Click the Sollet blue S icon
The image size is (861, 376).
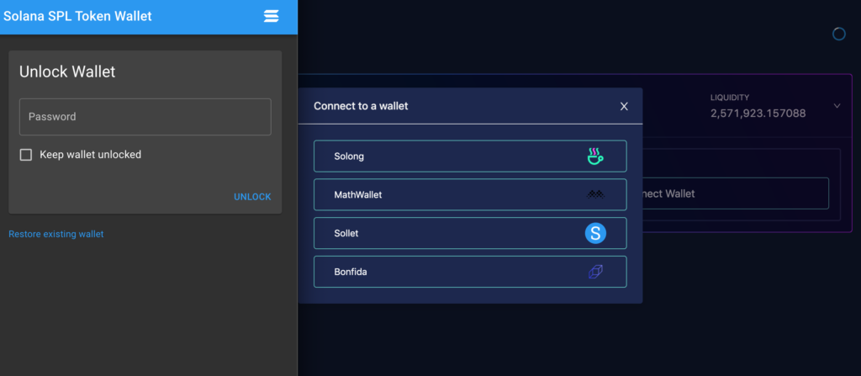coord(595,233)
